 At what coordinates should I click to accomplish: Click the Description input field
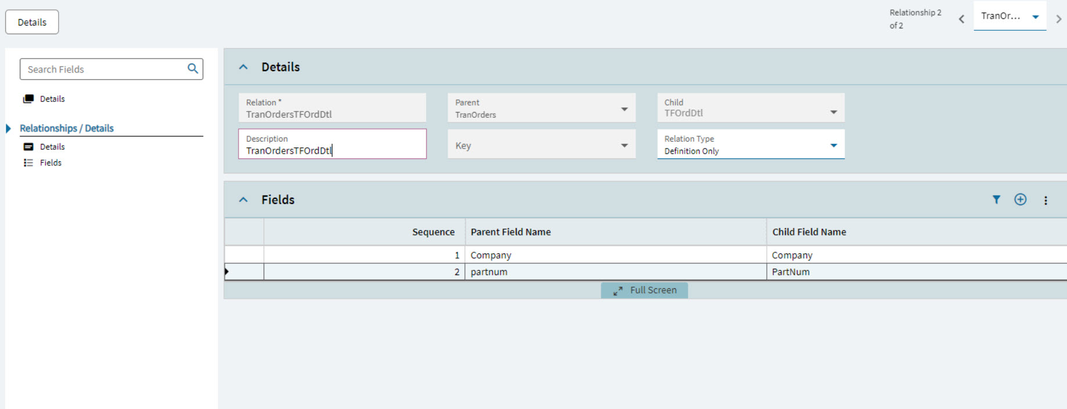332,144
